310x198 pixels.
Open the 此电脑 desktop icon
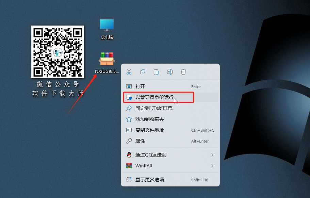click(106, 24)
